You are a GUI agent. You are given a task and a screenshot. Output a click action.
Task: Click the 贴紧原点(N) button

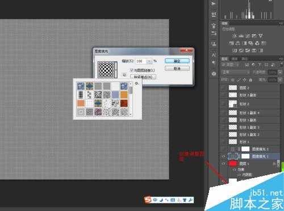(x=143, y=77)
